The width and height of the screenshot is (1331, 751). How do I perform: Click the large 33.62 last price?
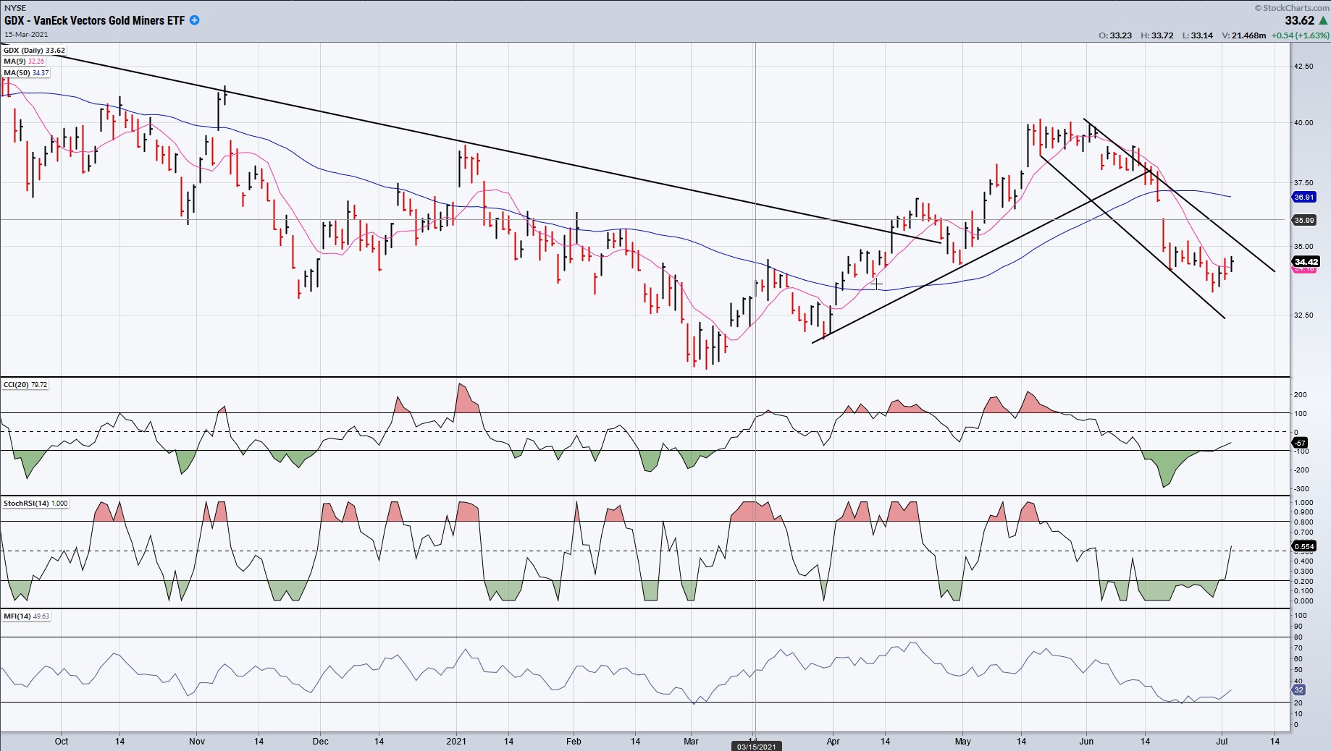click(x=1299, y=21)
